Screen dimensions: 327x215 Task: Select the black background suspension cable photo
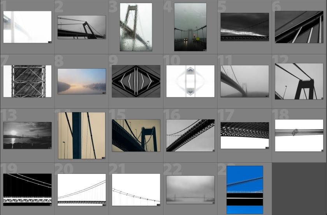tap(27, 189)
